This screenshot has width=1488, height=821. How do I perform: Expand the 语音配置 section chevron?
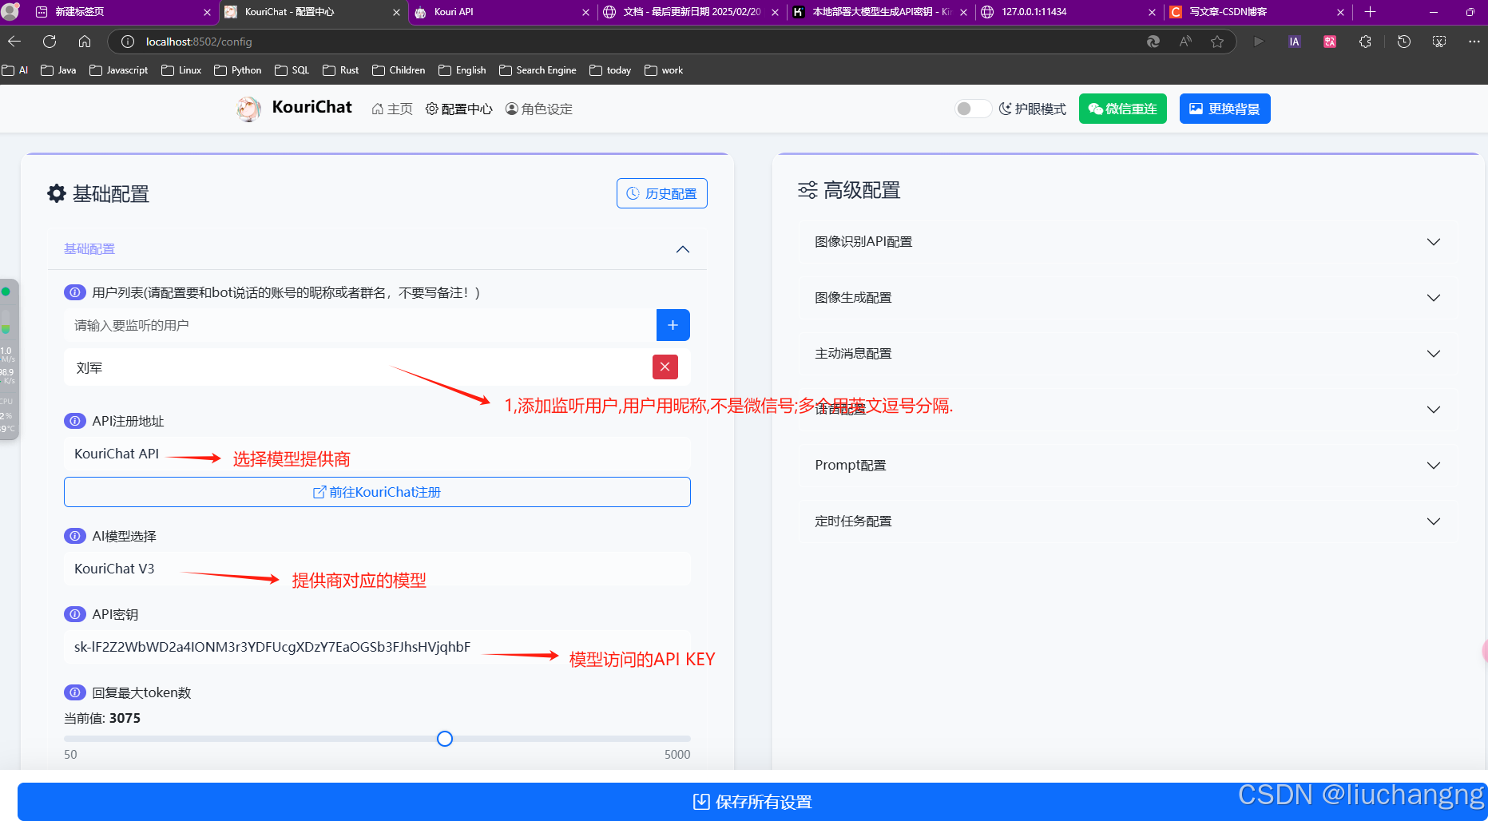click(x=1434, y=410)
